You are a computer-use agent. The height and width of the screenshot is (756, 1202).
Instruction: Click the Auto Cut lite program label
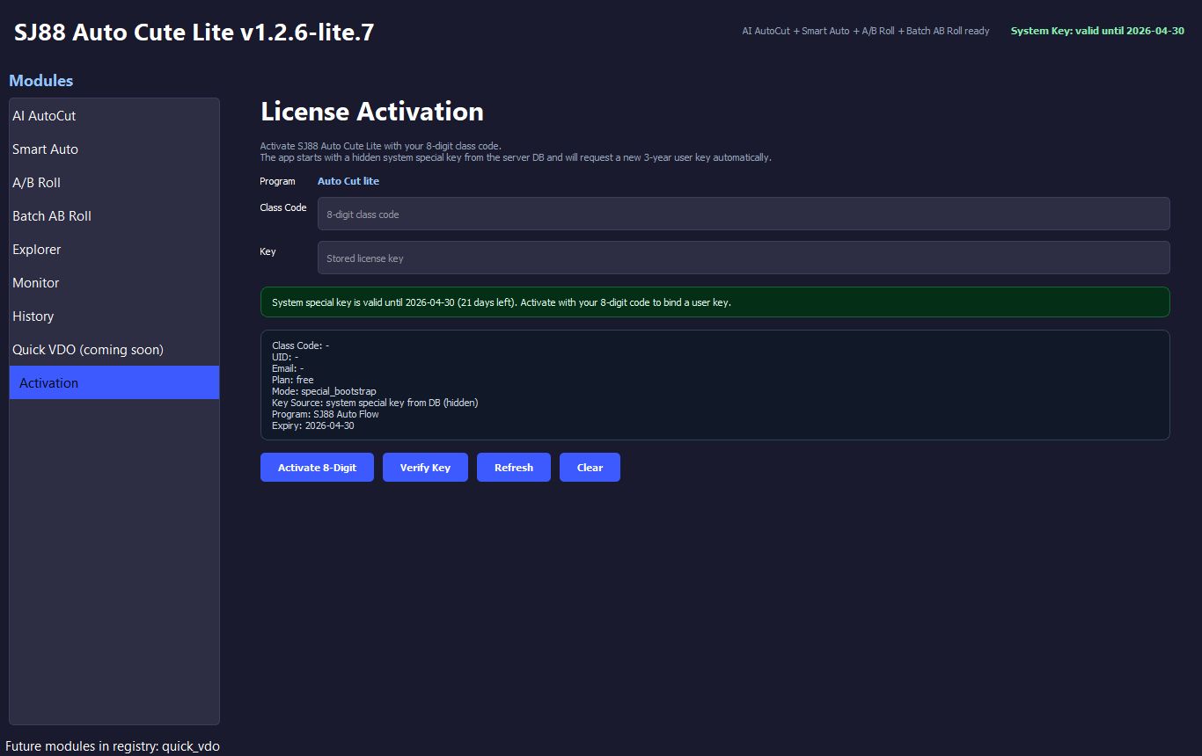348,181
